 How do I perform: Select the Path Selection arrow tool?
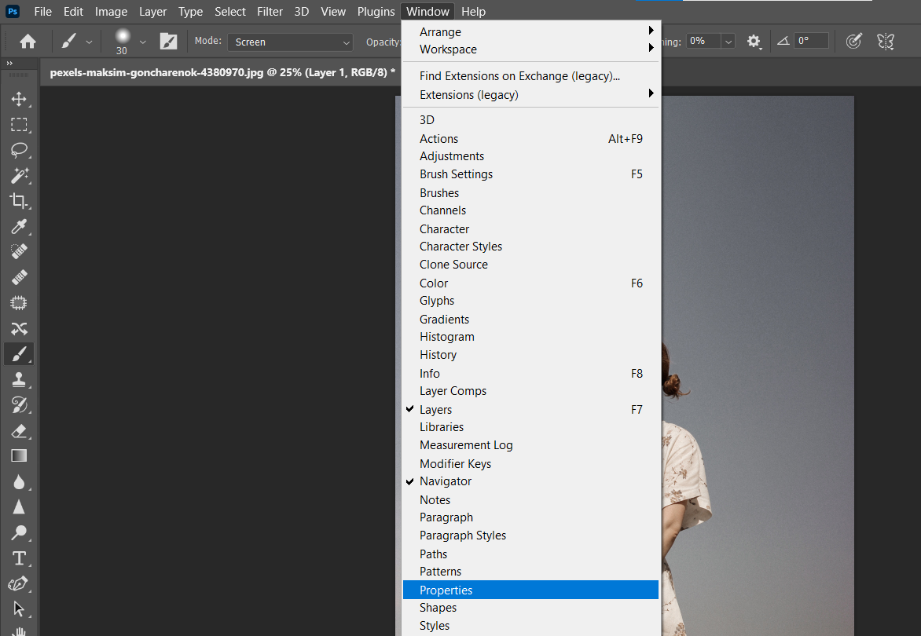click(19, 609)
